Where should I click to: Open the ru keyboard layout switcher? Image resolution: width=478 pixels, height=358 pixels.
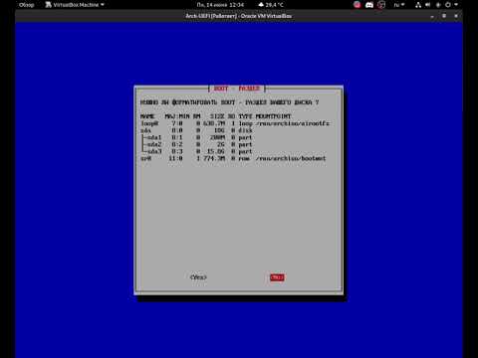coord(399,5)
